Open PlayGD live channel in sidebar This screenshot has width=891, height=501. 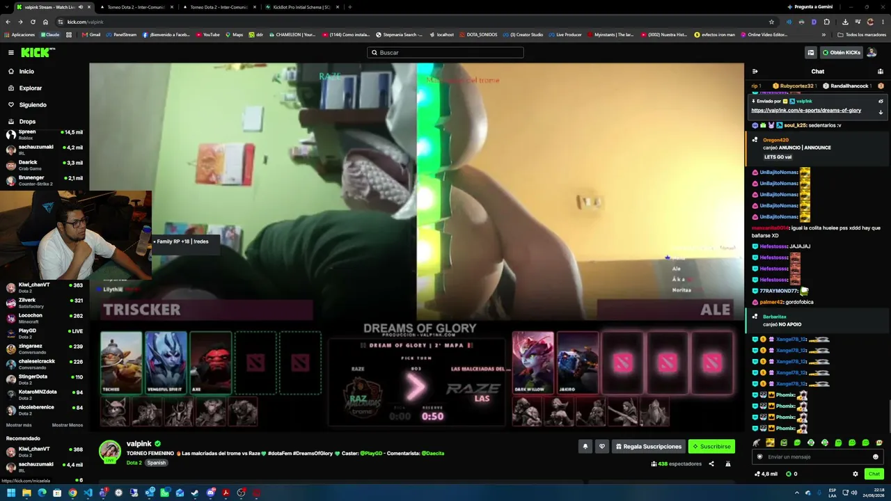click(45, 333)
